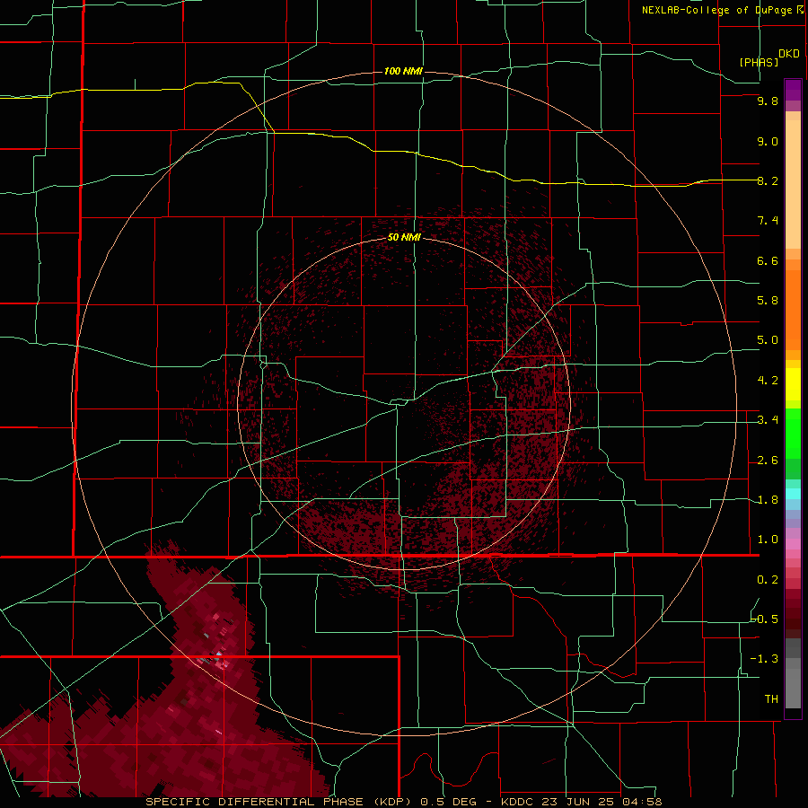
Task: Click the gray bottom segment of color scale
Action: point(793,688)
